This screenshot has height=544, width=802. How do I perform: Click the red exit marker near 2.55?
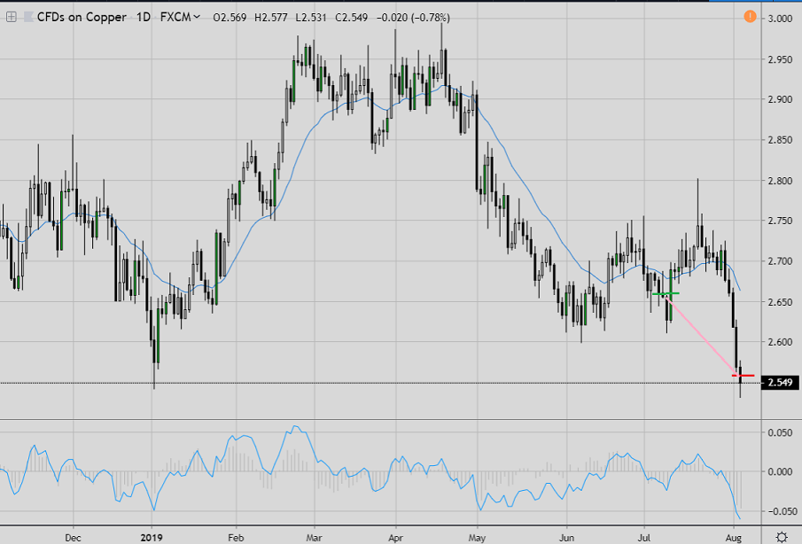(744, 376)
